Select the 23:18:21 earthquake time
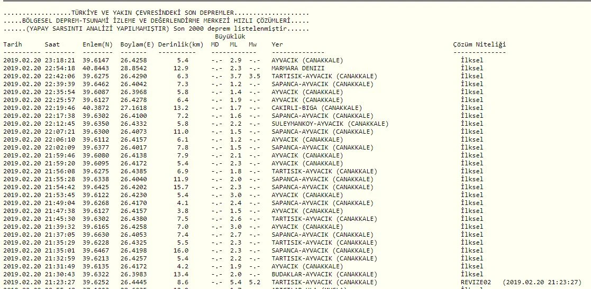The width and height of the screenshot is (591, 289). (x=60, y=60)
